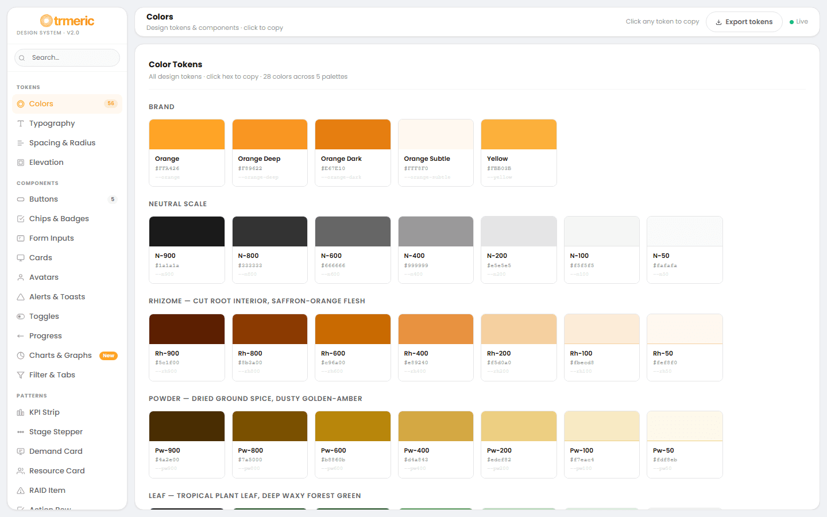
Task: Click the Avatars person icon
Action: point(21,277)
